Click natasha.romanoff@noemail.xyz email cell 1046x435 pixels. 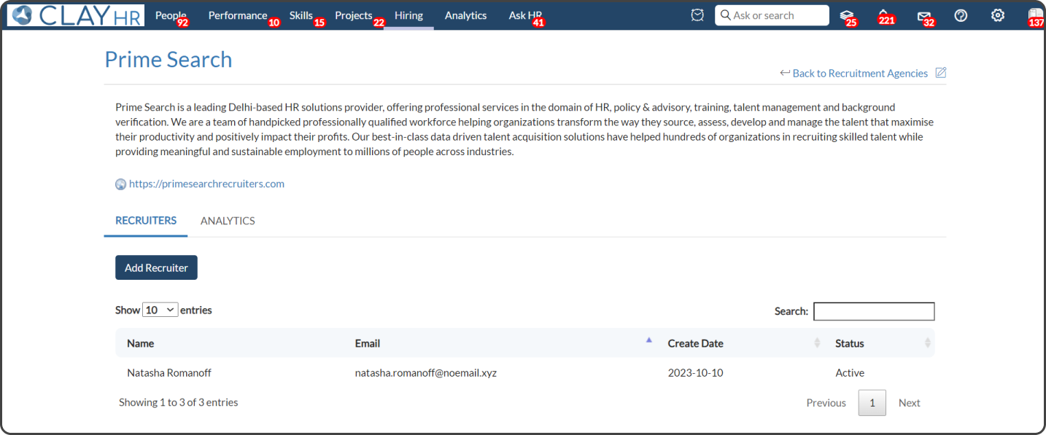point(425,372)
